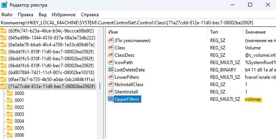The height and width of the screenshot is (139, 276).
Task: Click the ab icon of the (По умолчанию) value
Action: coord(111,41)
